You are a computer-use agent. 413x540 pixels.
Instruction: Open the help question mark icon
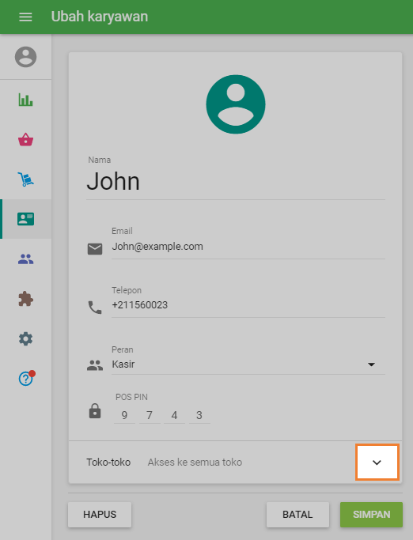point(26,379)
